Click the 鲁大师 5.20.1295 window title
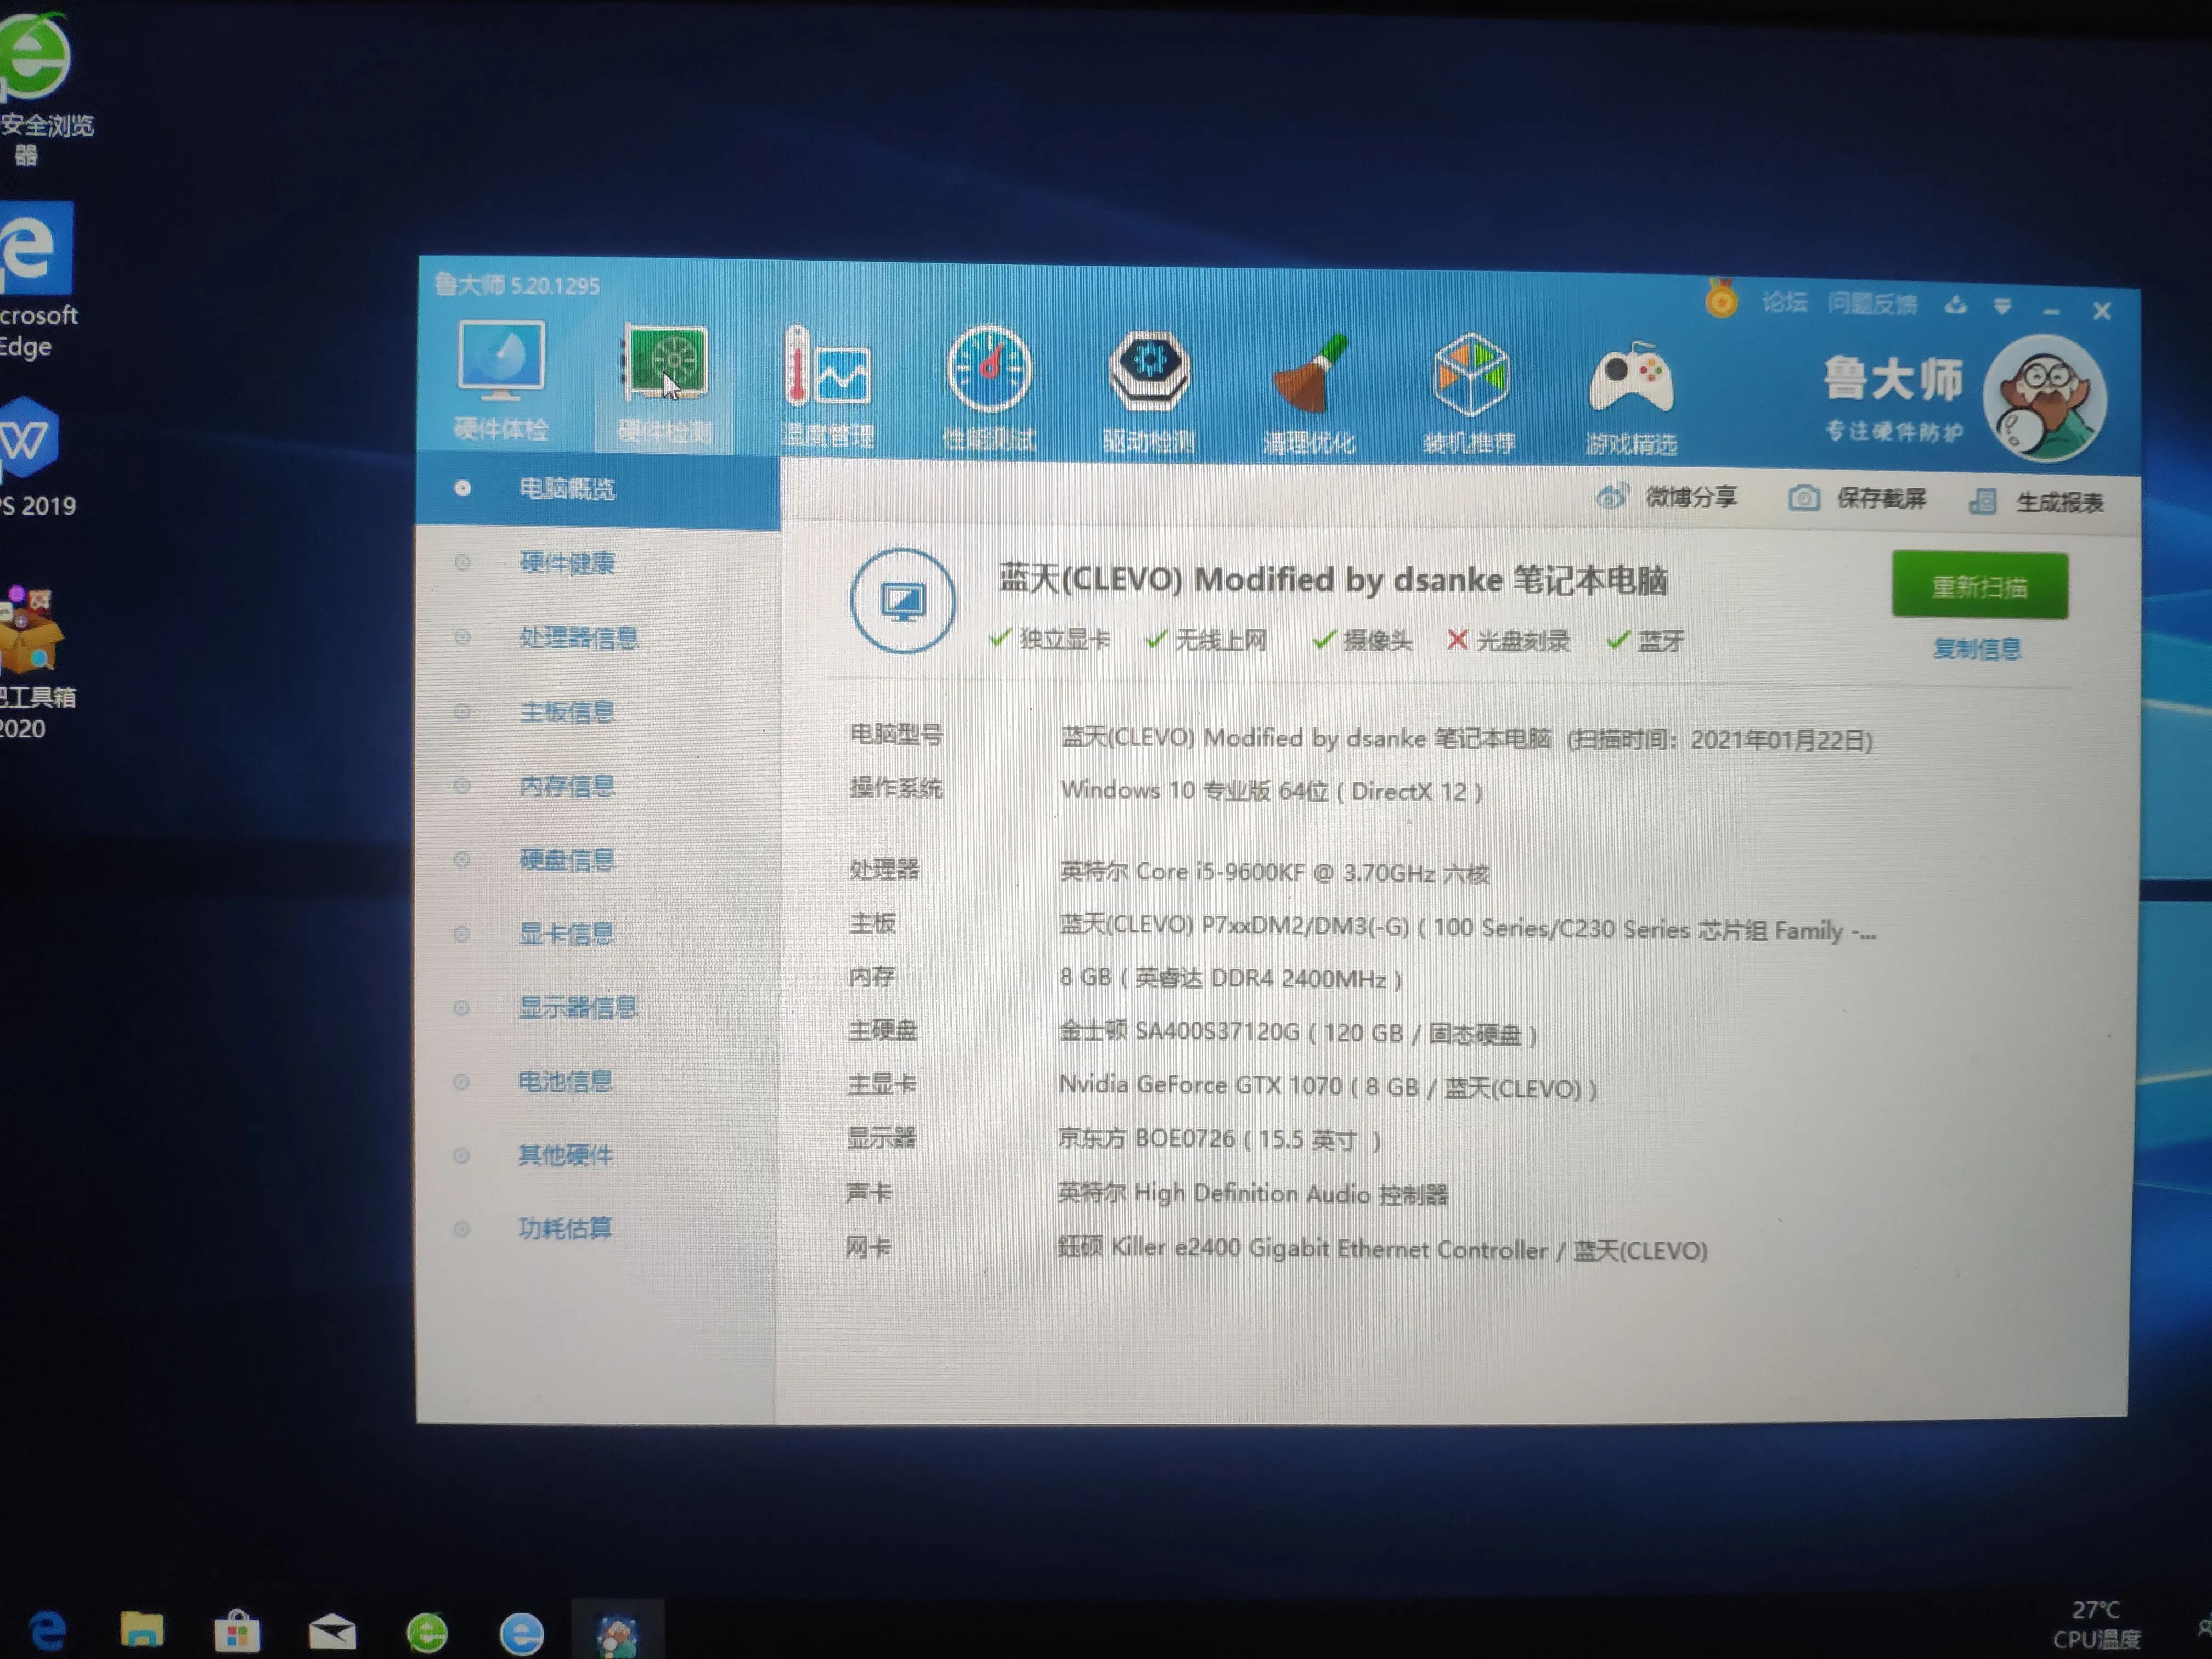 tap(517, 285)
